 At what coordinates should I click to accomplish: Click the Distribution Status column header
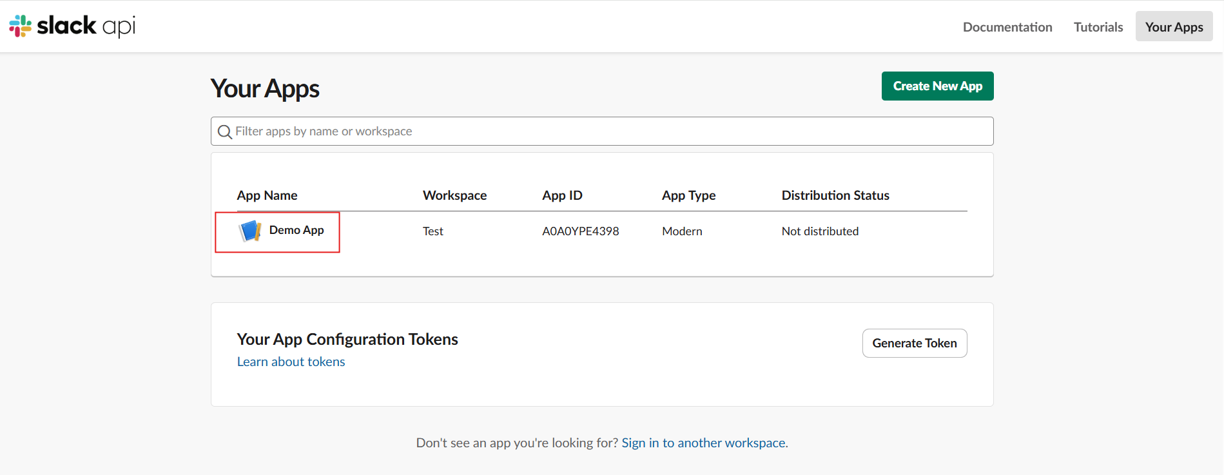pyautogui.click(x=835, y=195)
